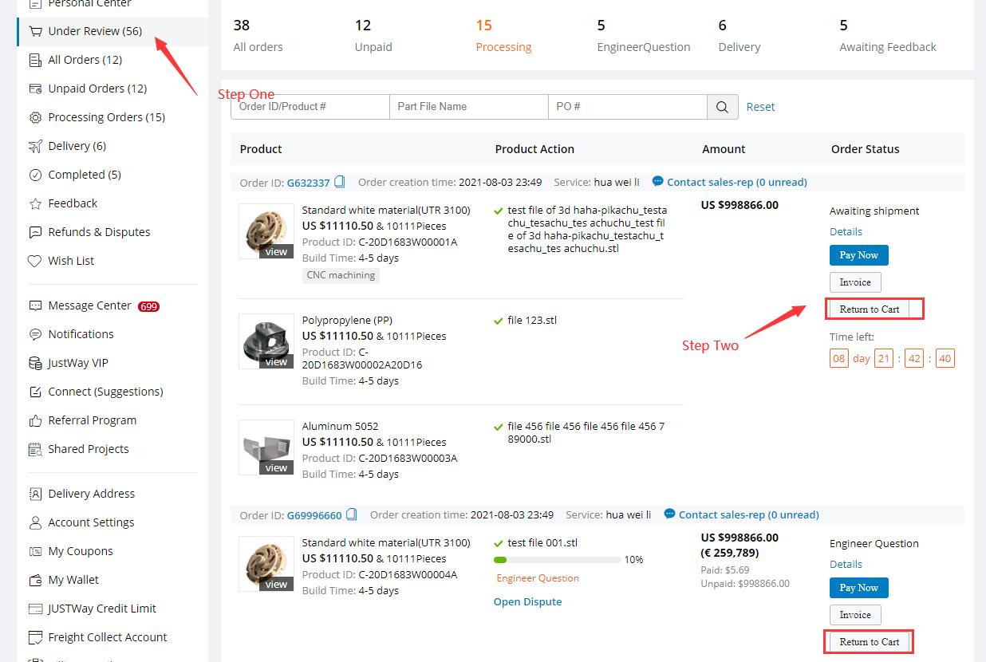The width and height of the screenshot is (986, 662).
Task: Click the JUSTWay Credit Limit card icon
Action: pyautogui.click(x=35, y=609)
